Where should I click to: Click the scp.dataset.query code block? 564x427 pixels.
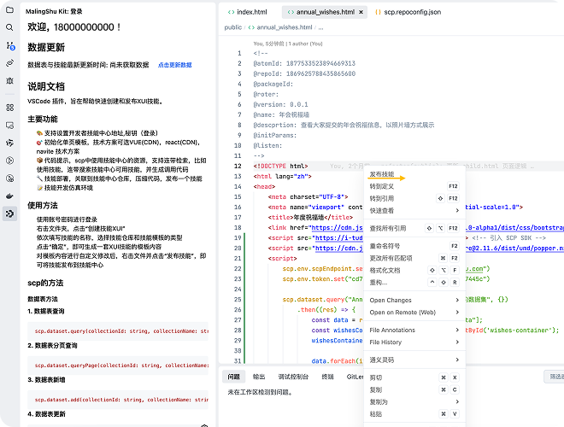(x=118, y=331)
